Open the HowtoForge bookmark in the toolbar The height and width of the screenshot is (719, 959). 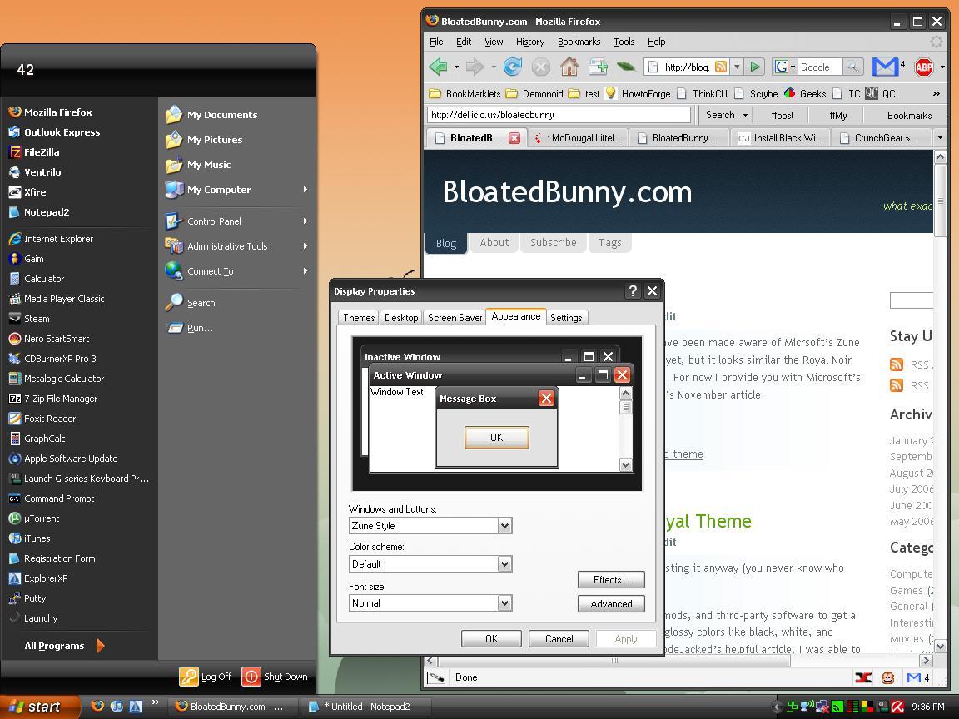tap(639, 93)
